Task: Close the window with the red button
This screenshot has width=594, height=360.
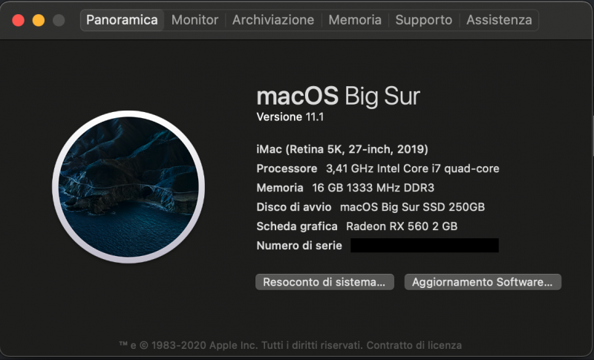Action: [19, 20]
